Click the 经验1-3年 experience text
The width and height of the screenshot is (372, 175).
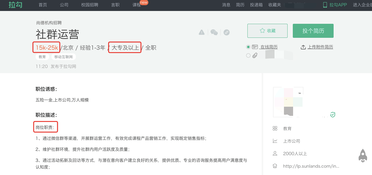pyautogui.click(x=93, y=48)
